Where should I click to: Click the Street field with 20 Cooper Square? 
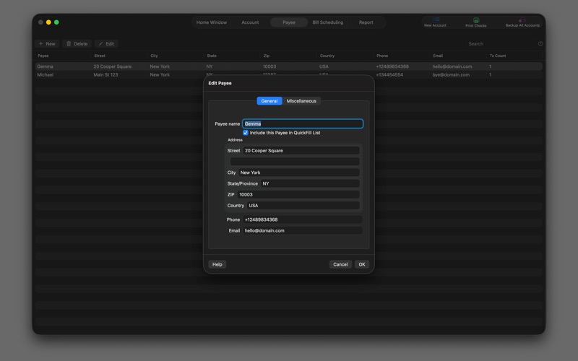click(x=301, y=151)
